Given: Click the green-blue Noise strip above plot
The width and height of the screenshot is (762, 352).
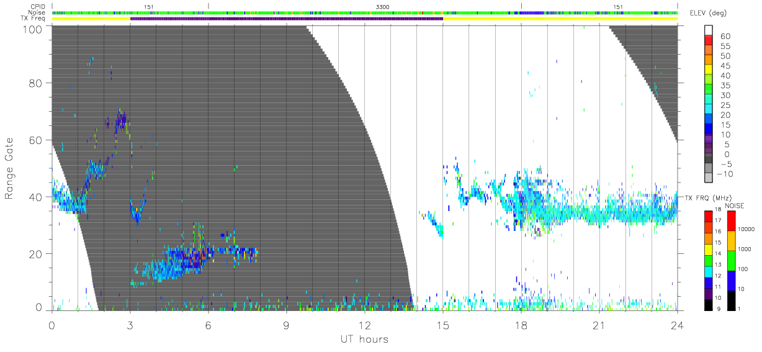Looking at the screenshot, I should click(x=364, y=12).
